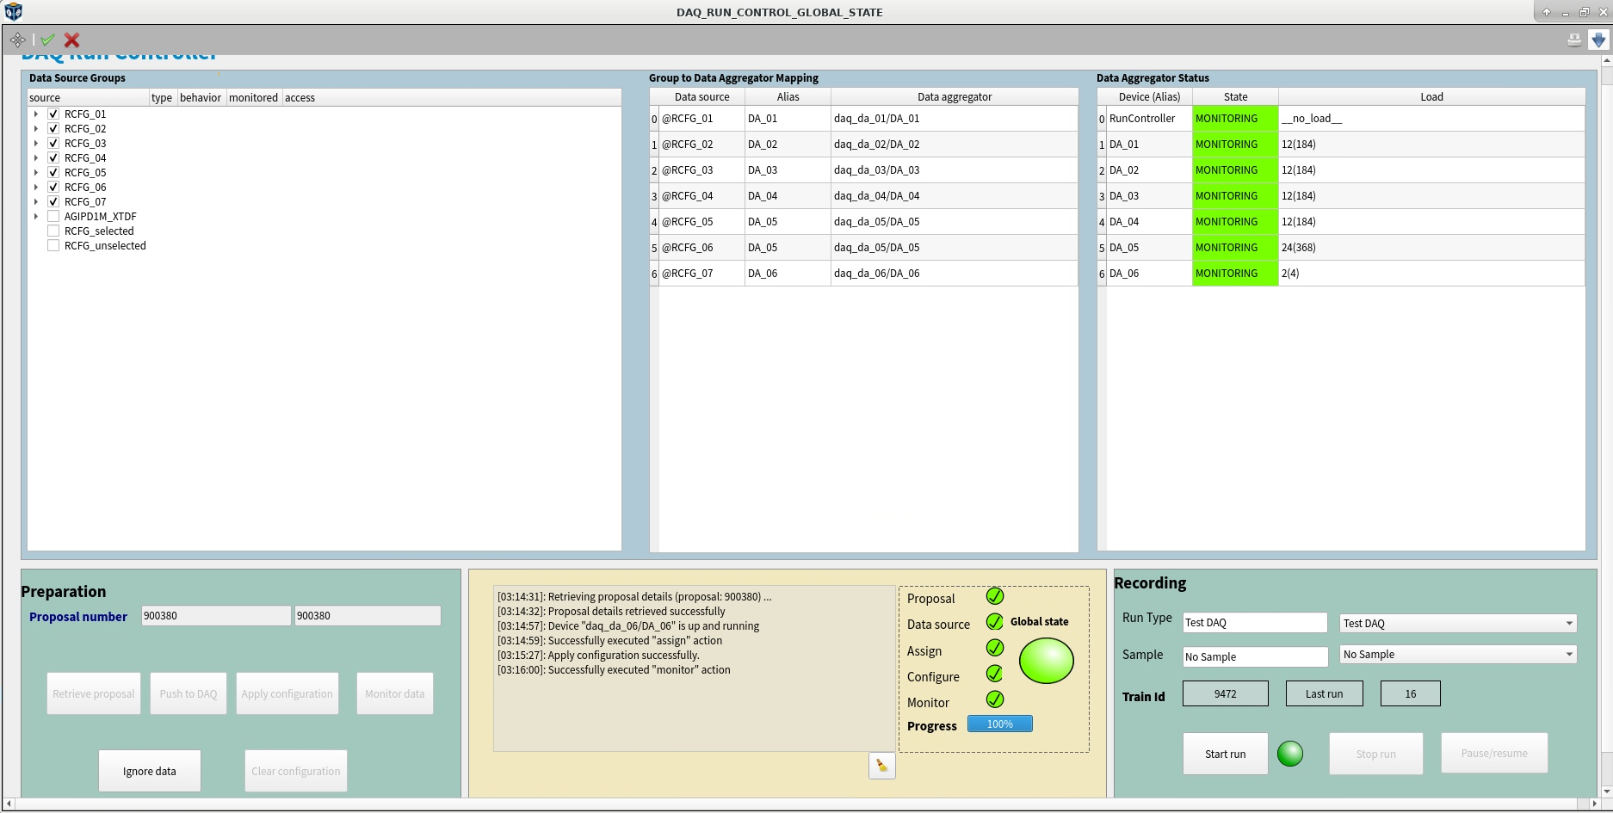The height and width of the screenshot is (813, 1613).
Task: Click the Proposal status check icon
Action: (995, 596)
